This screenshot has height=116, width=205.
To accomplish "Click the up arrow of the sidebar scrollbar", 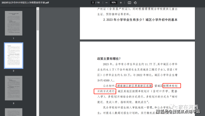I will 38,9.
